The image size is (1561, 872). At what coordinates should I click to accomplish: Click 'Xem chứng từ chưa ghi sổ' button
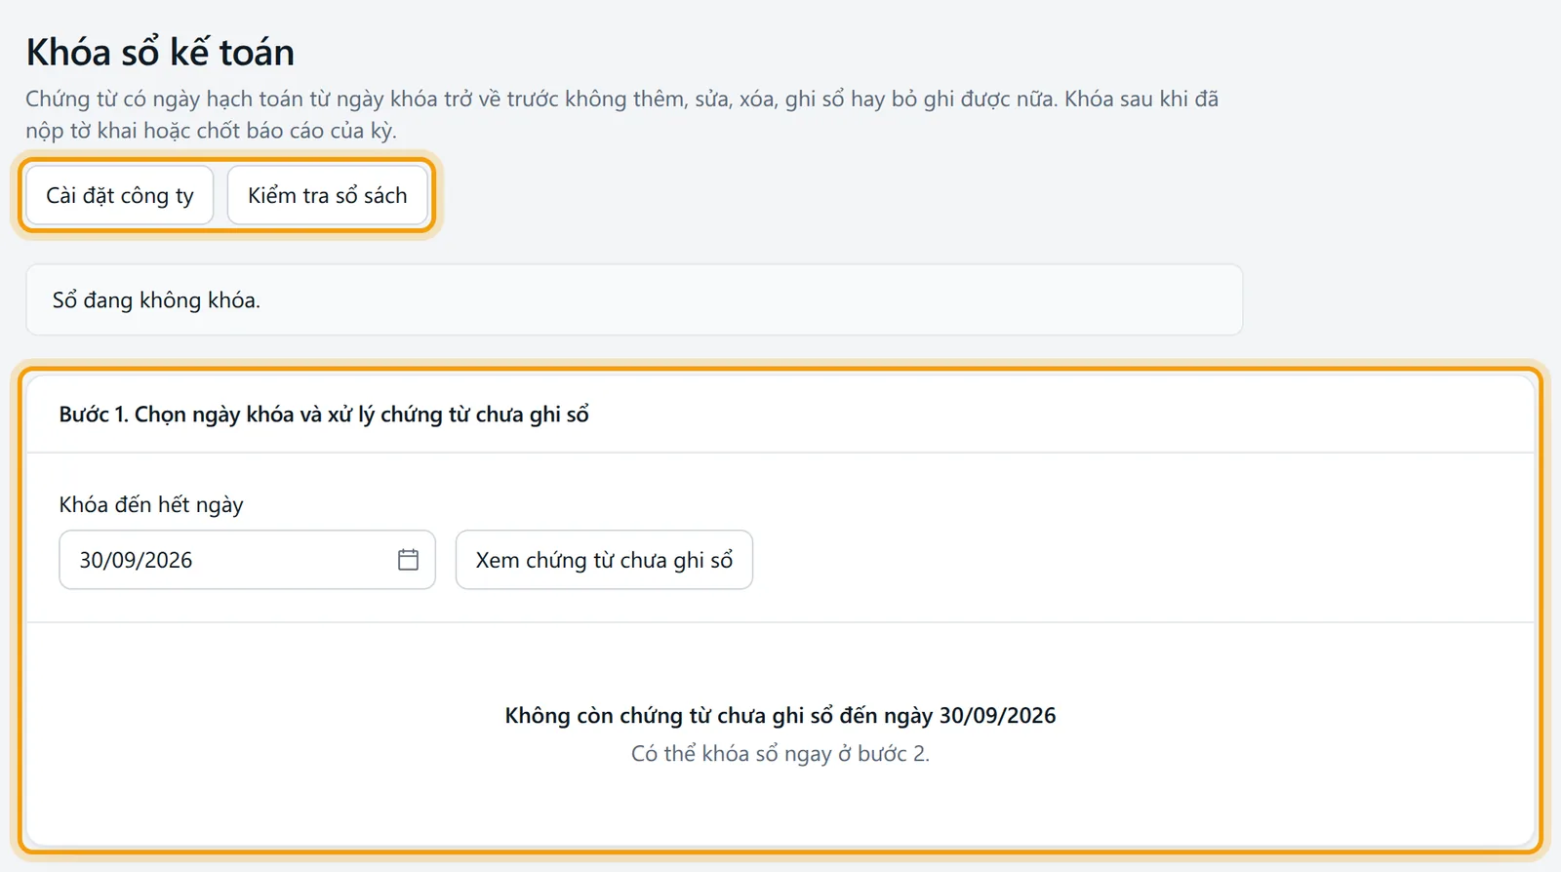pos(604,560)
